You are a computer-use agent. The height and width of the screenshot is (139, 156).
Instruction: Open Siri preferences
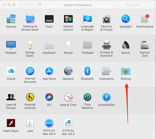pyautogui.click(x=49, y=97)
